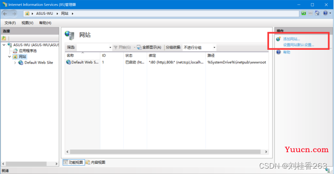This screenshot has width=334, height=174.
Task: Click the IIS Manager title bar icon
Action: [4, 4]
